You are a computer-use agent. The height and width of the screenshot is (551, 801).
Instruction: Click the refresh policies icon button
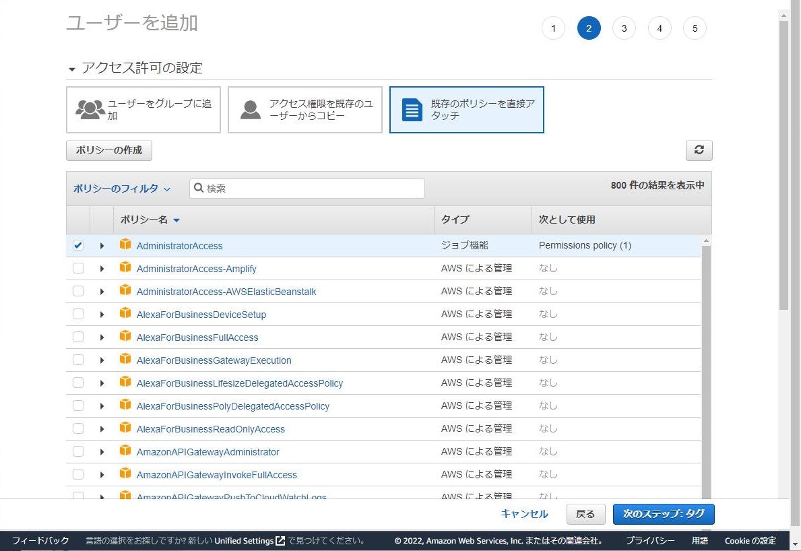[699, 150]
